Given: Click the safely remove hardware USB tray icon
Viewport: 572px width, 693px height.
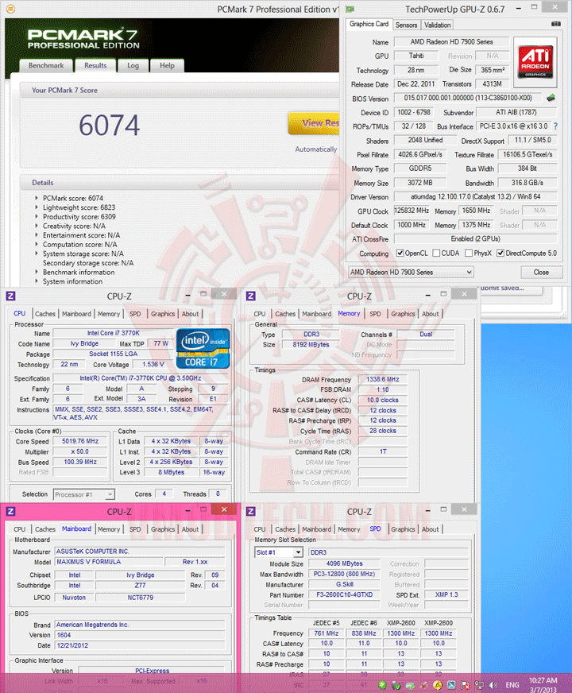Looking at the screenshot, I should (396, 685).
